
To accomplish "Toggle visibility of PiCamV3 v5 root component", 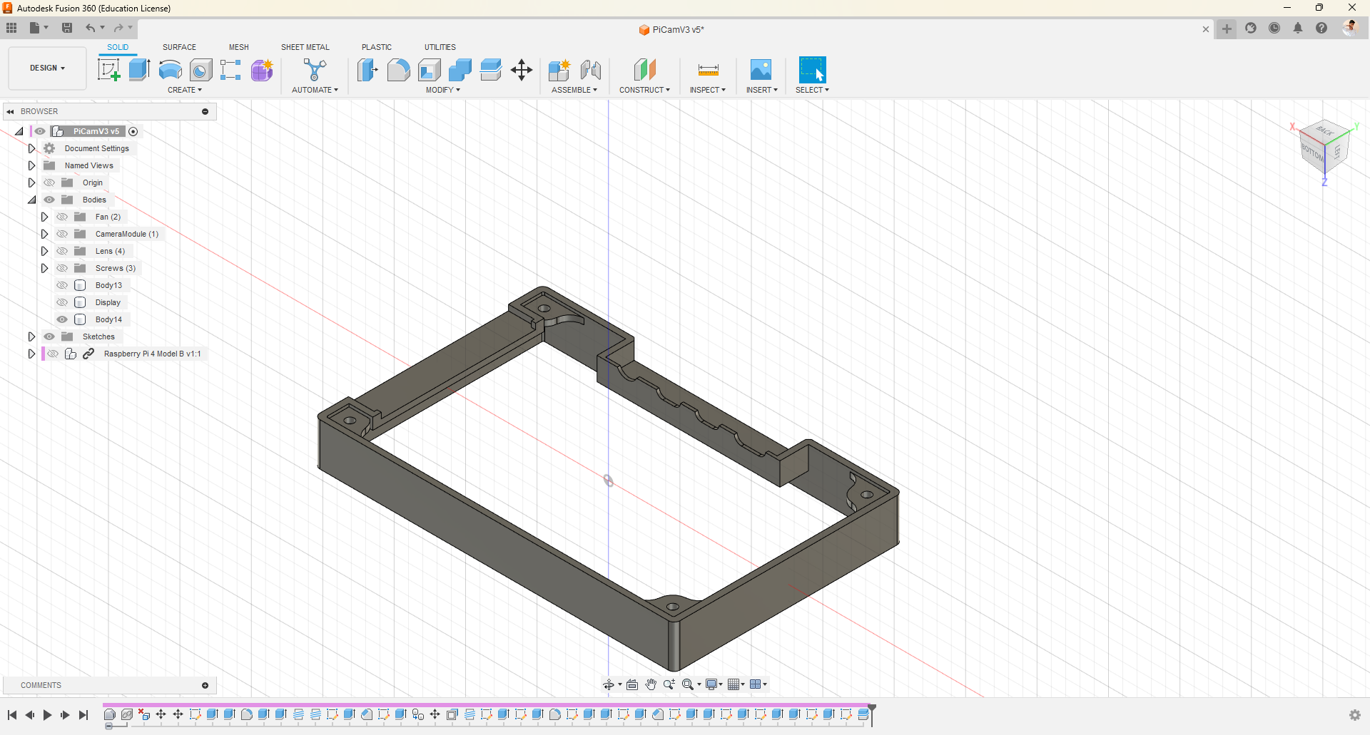I will pyautogui.click(x=40, y=131).
